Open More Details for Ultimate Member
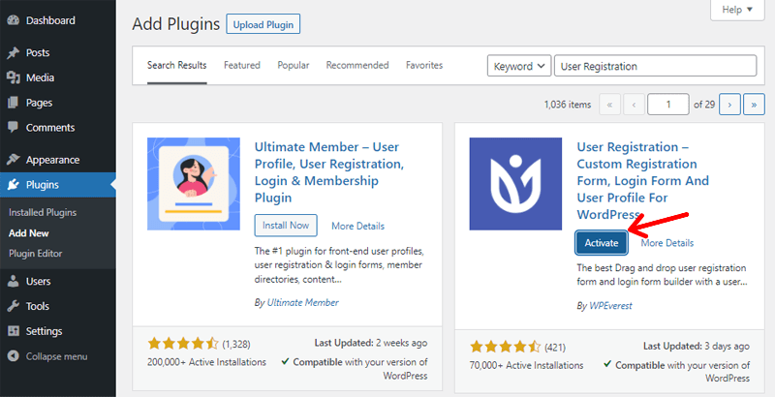Viewport: 775px width, 397px height. [357, 226]
